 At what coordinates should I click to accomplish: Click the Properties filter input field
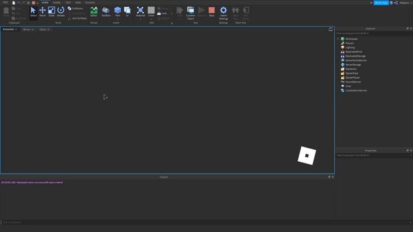tap(372, 155)
